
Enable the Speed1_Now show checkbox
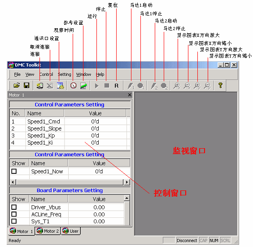[x=14, y=171]
